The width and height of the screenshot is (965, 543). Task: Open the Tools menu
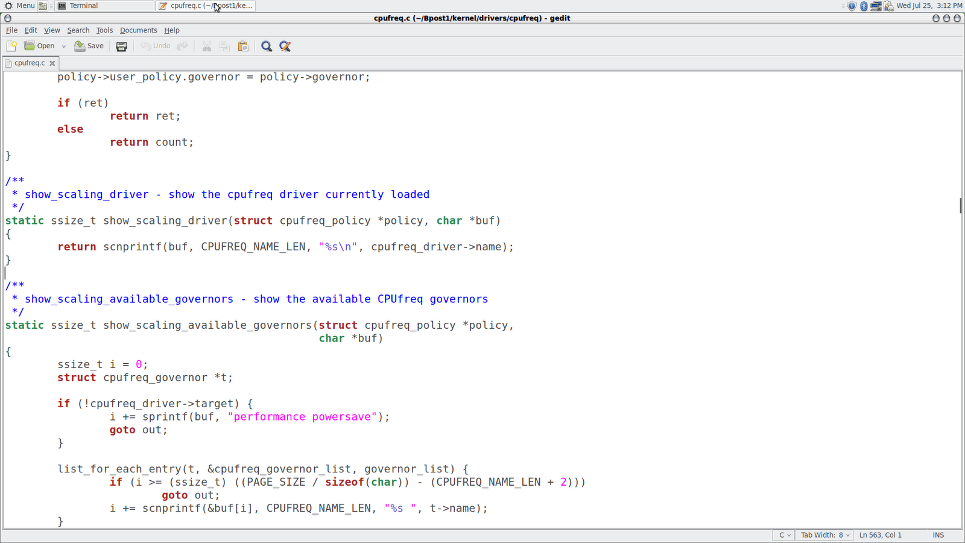coord(104,30)
